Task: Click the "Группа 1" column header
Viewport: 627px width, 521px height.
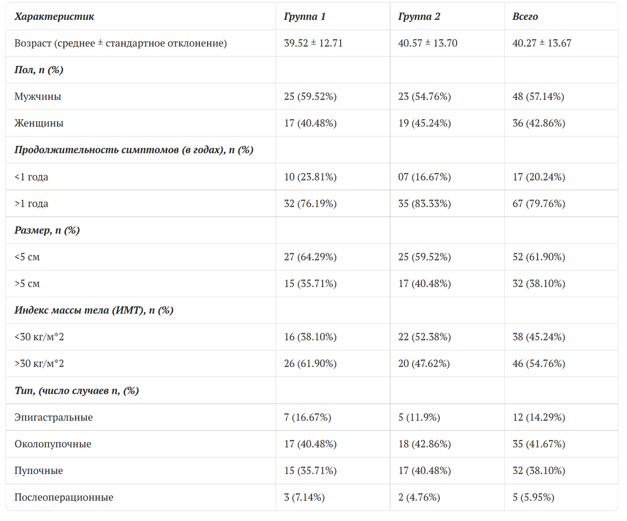Action: pos(304,17)
